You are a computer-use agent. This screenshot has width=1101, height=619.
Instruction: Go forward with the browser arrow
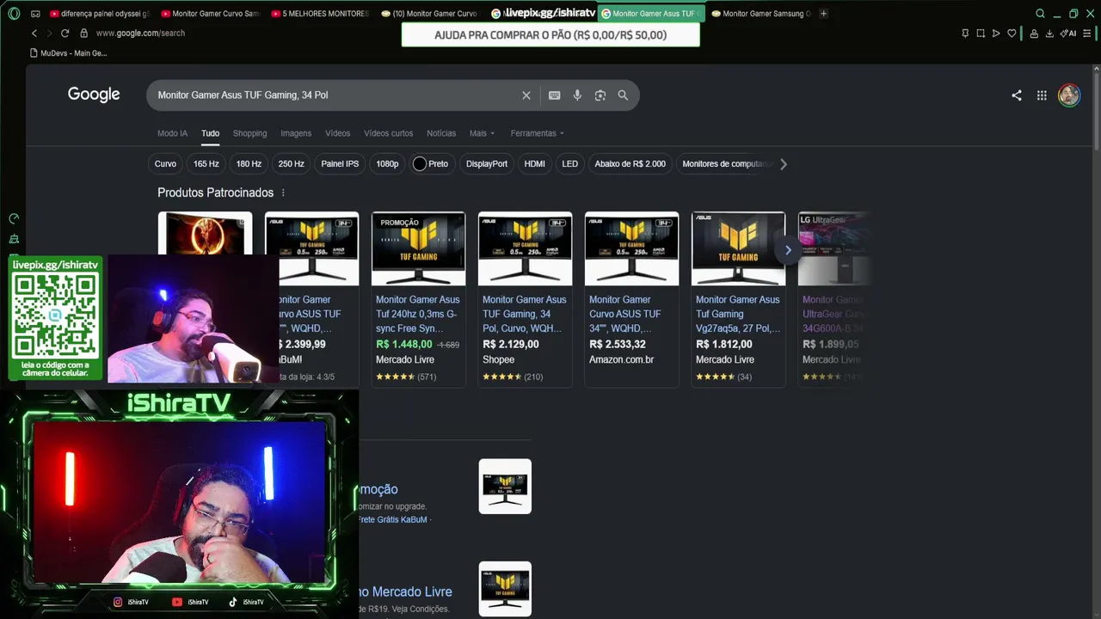click(48, 33)
